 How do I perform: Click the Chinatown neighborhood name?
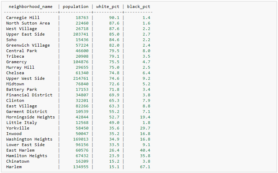(x=18, y=161)
